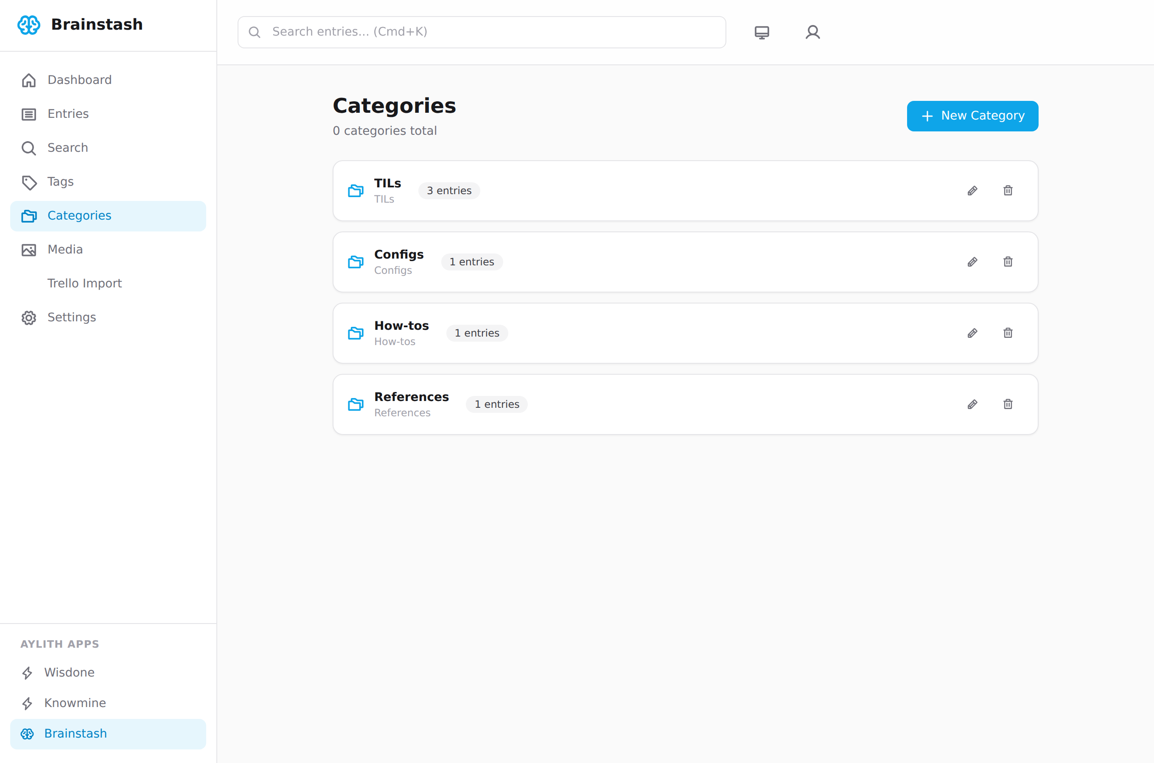Click the Categories folder icon in sidebar
This screenshot has width=1154, height=763.
pos(29,216)
